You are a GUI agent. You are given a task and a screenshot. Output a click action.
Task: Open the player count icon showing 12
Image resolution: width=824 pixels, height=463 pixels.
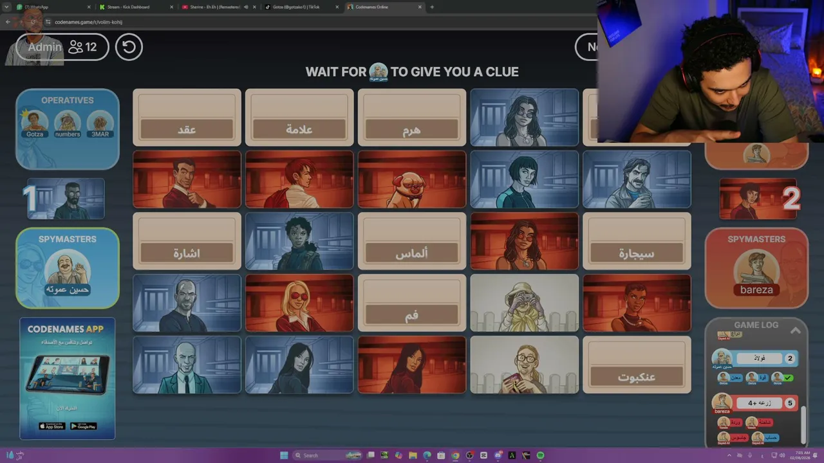(x=83, y=47)
